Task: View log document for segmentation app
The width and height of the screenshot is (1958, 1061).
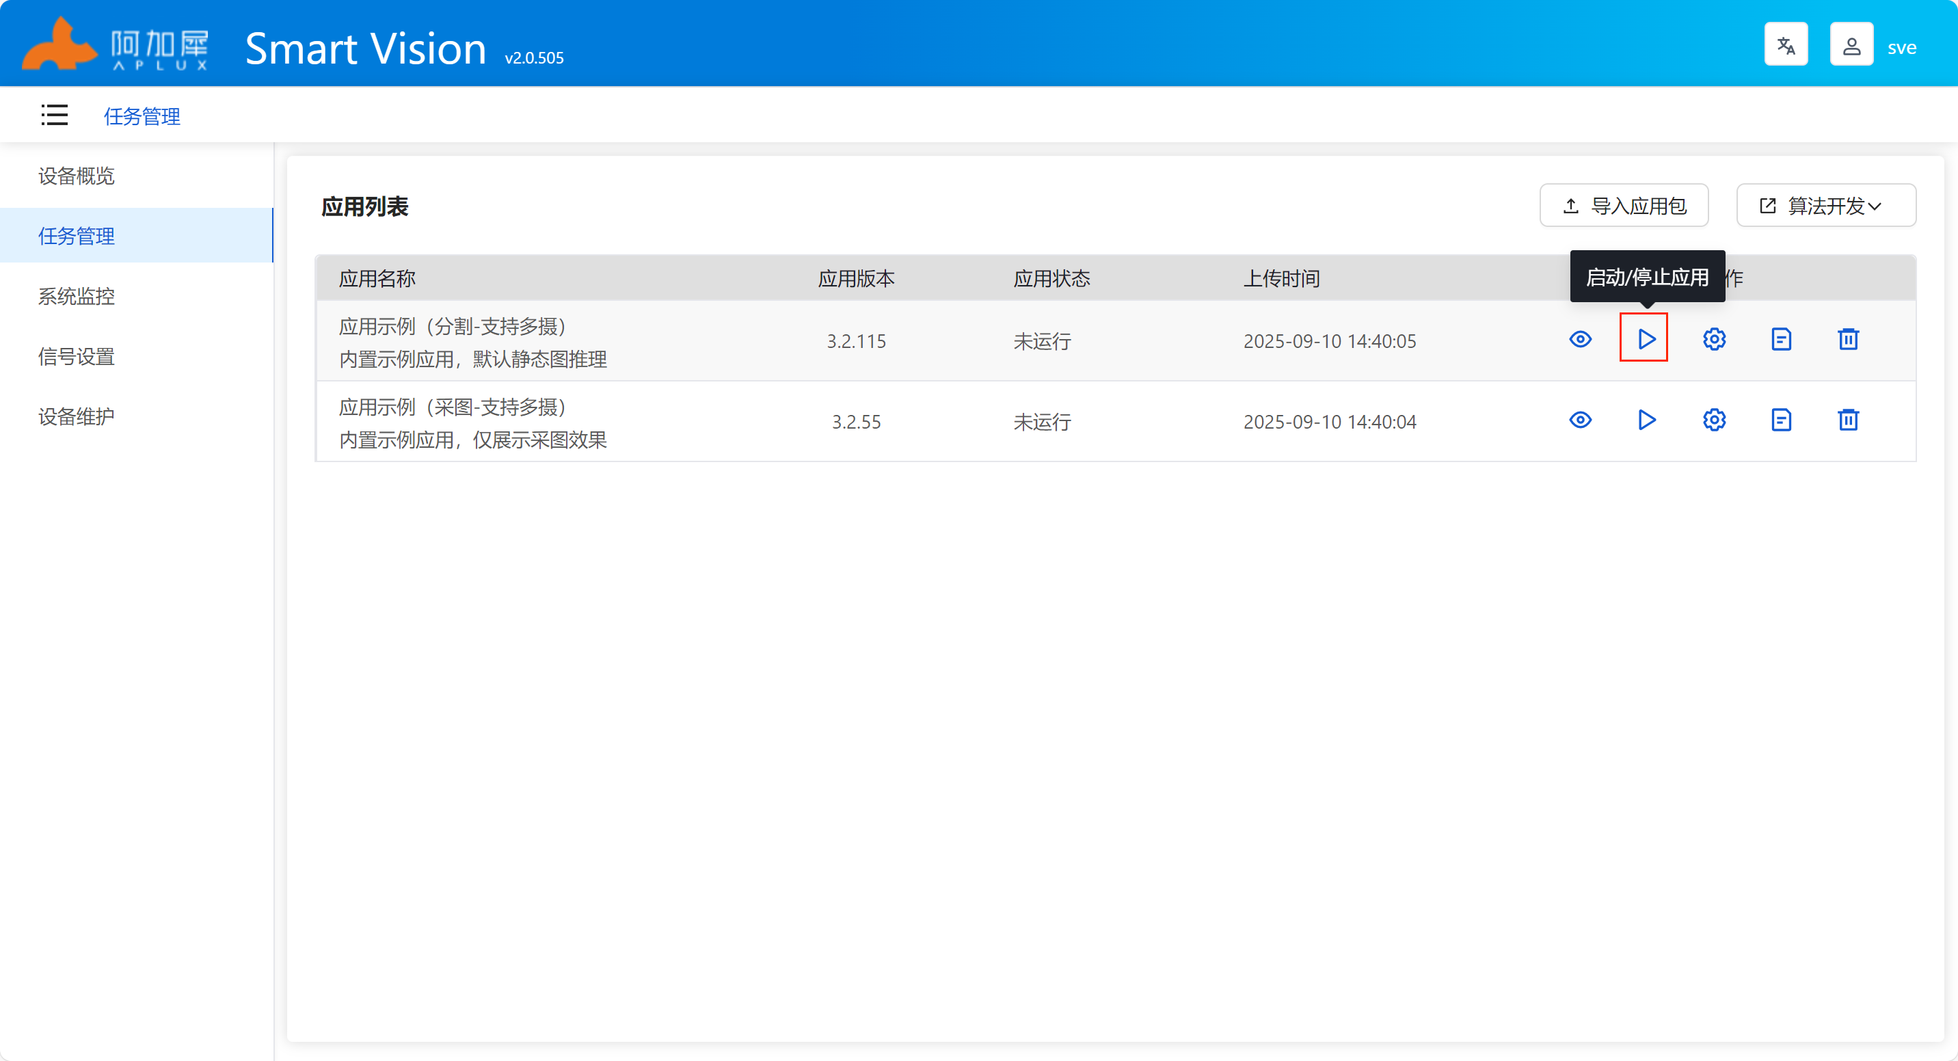Action: 1781,339
